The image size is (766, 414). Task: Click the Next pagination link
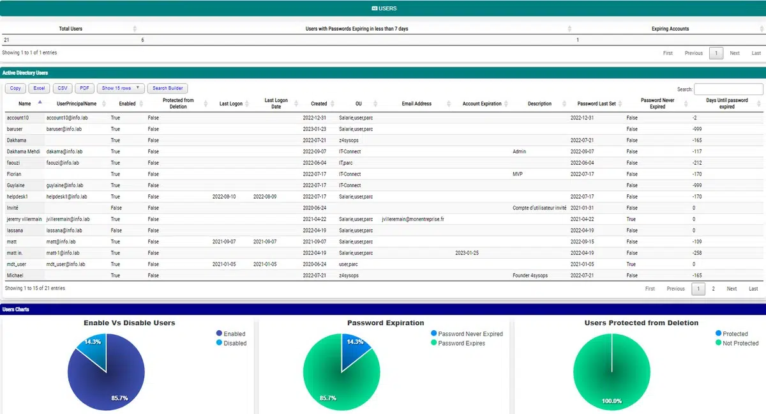732,289
